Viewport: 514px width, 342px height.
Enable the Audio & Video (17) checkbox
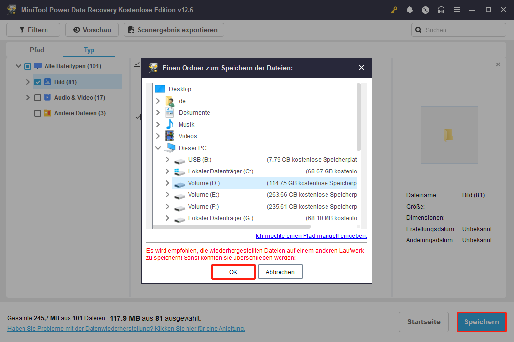(38, 97)
